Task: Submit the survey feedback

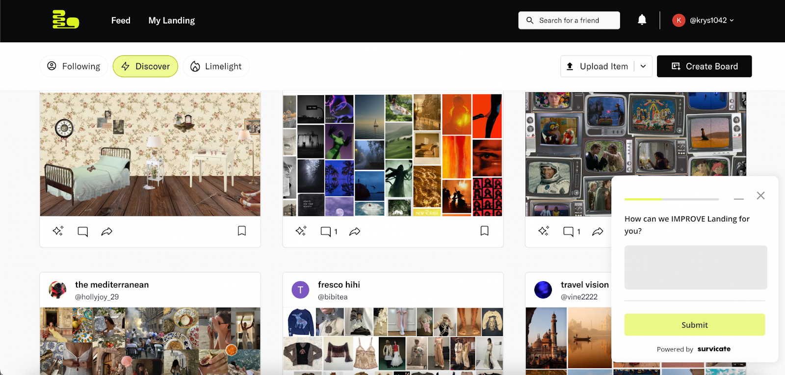Action: point(694,324)
